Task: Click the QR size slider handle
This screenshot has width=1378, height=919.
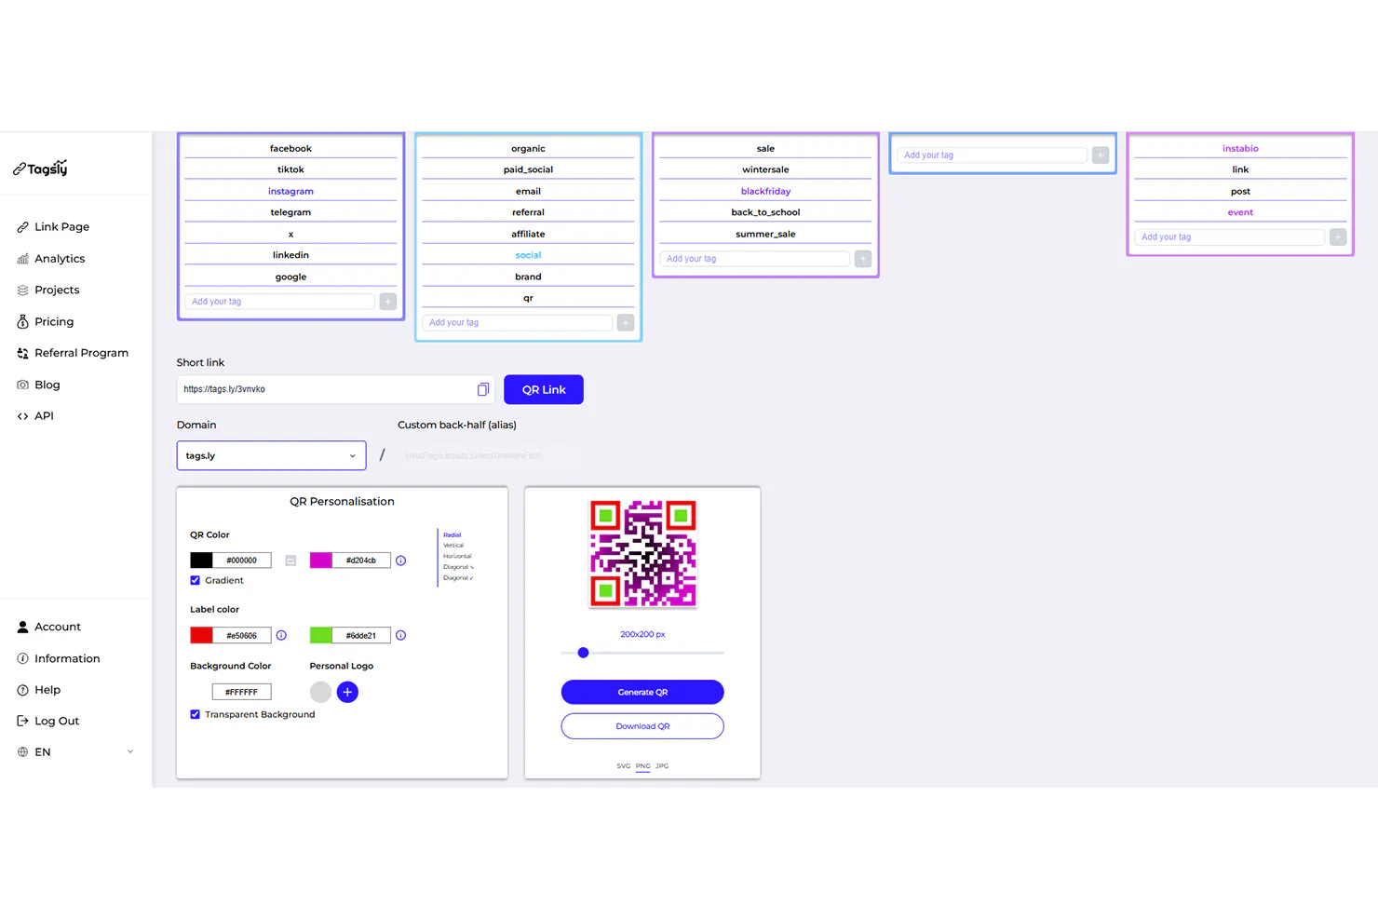Action: point(583,654)
